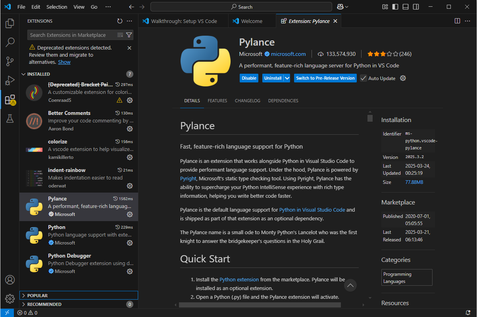
Task: Open manage gear for Better Comments
Action: pos(130,129)
